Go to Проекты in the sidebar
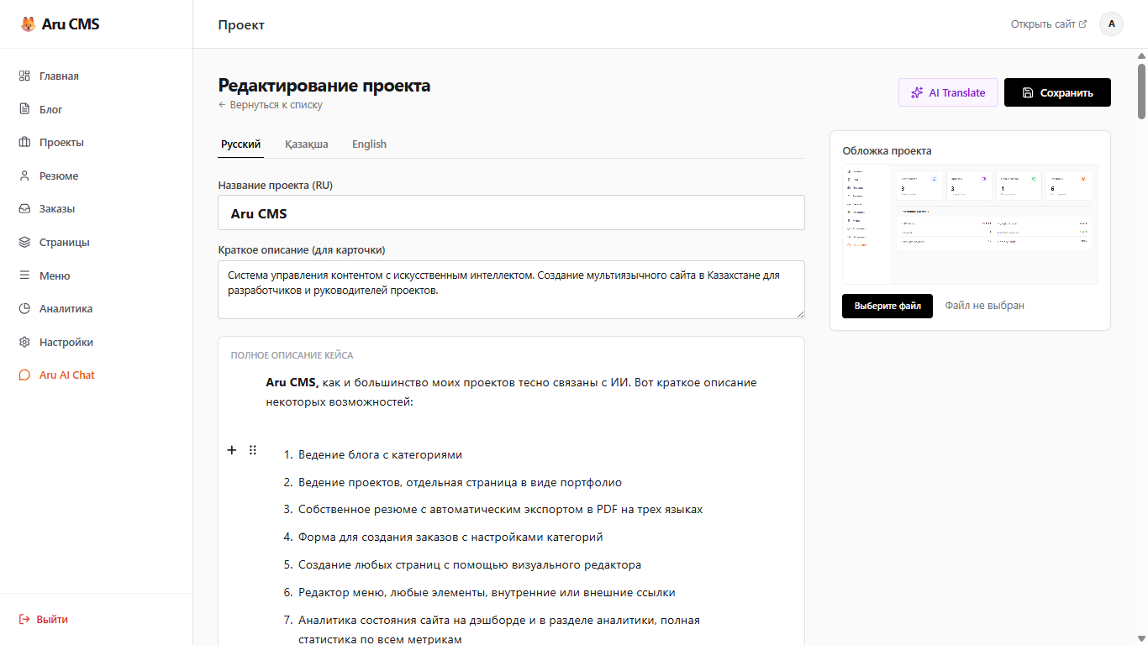The width and height of the screenshot is (1148, 645). pyautogui.click(x=61, y=143)
